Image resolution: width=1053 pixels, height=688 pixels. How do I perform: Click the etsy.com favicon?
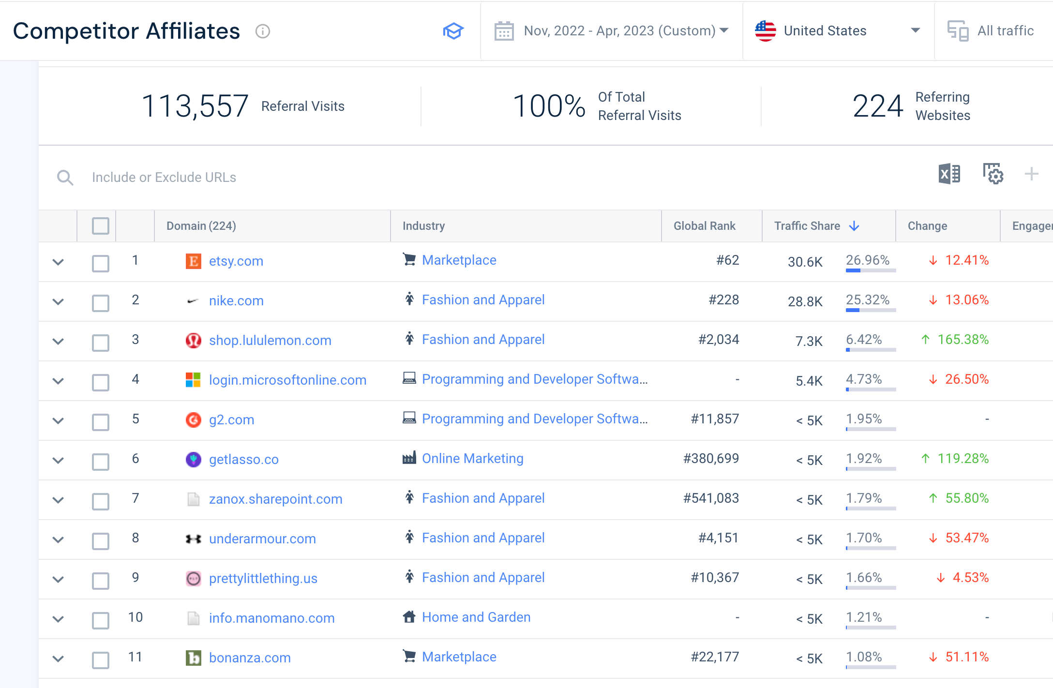[193, 261]
